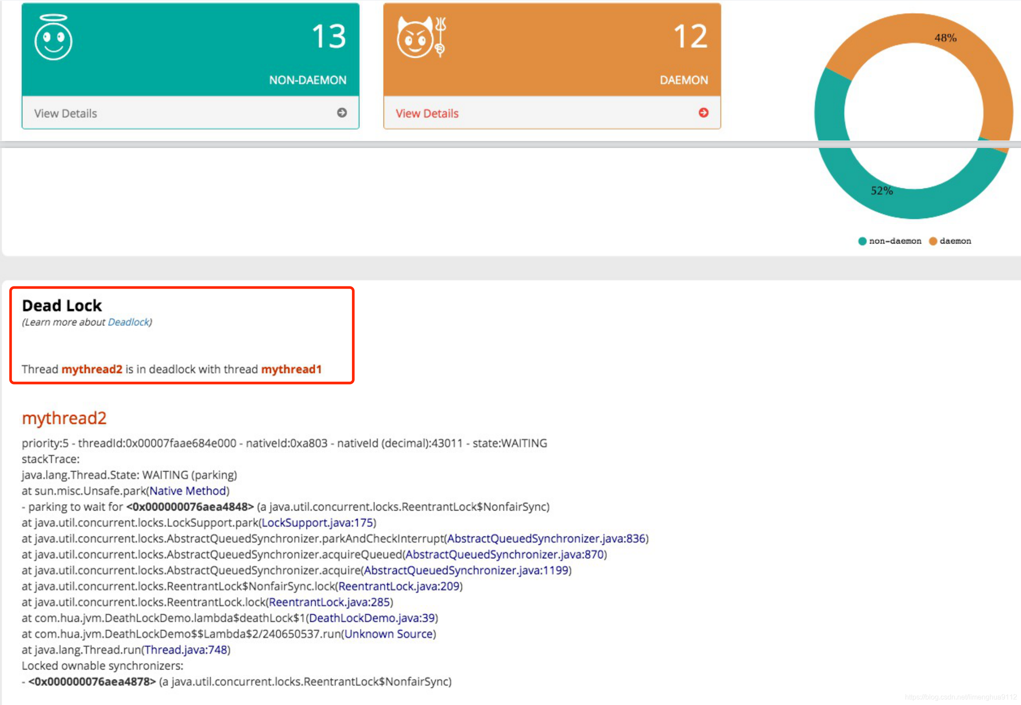Click the teal 52% donut chart segment
The image size is (1021, 705).
(x=881, y=191)
